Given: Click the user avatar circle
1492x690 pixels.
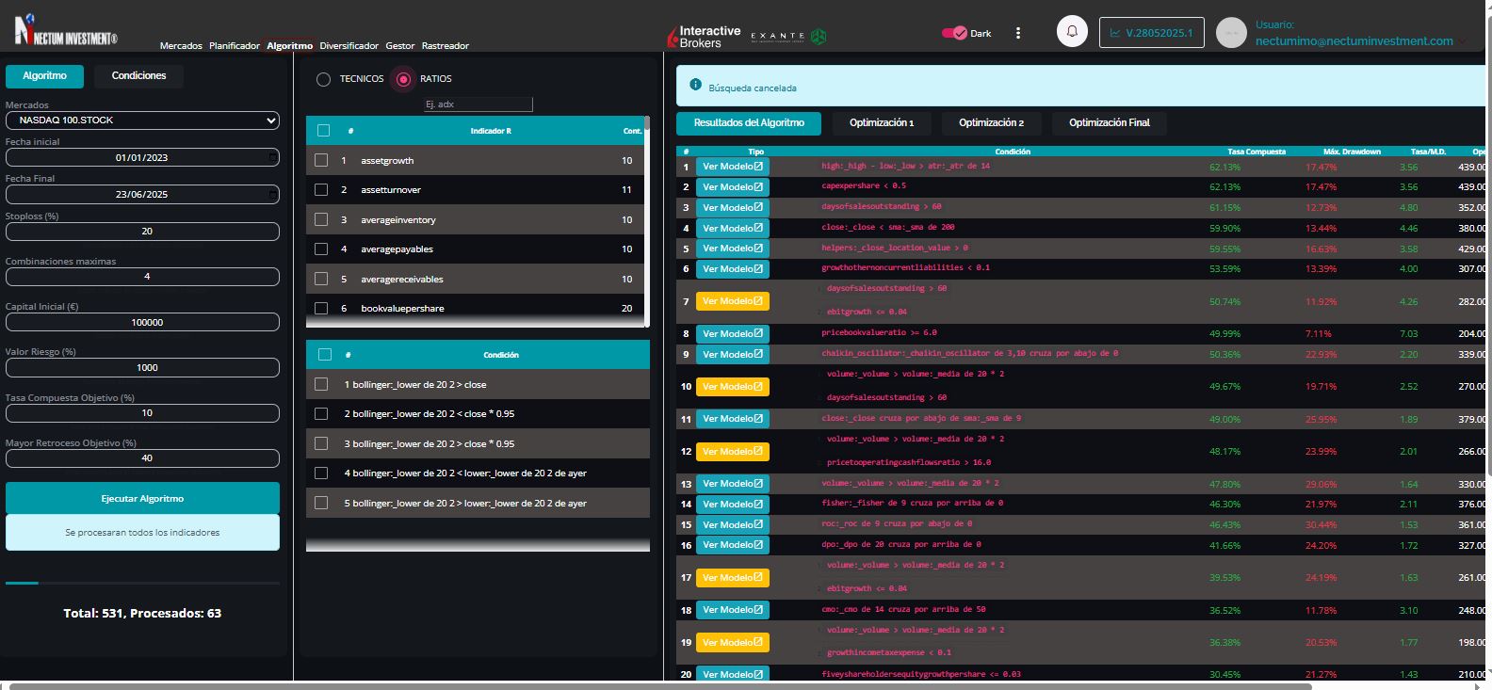Looking at the screenshot, I should [1231, 33].
